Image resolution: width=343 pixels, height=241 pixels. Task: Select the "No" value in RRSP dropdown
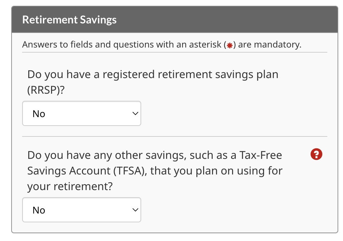(39, 114)
